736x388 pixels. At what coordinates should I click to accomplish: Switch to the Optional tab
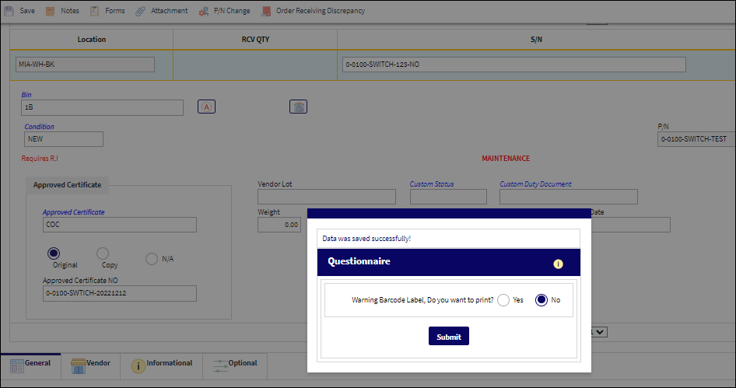coord(235,365)
